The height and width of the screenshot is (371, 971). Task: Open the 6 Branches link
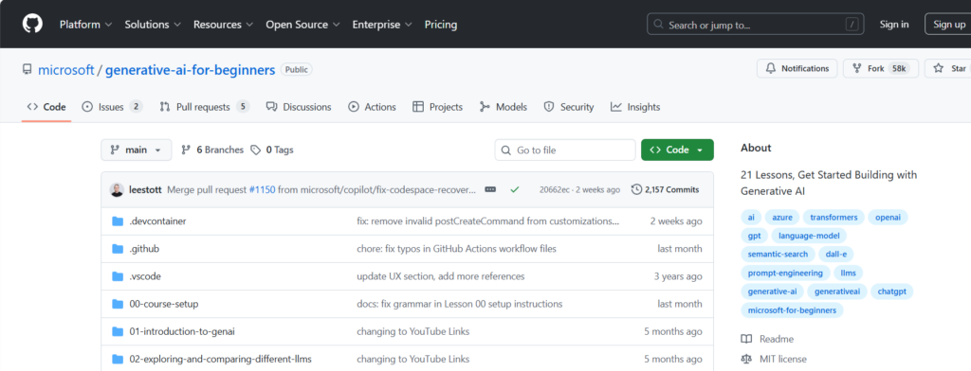click(212, 150)
